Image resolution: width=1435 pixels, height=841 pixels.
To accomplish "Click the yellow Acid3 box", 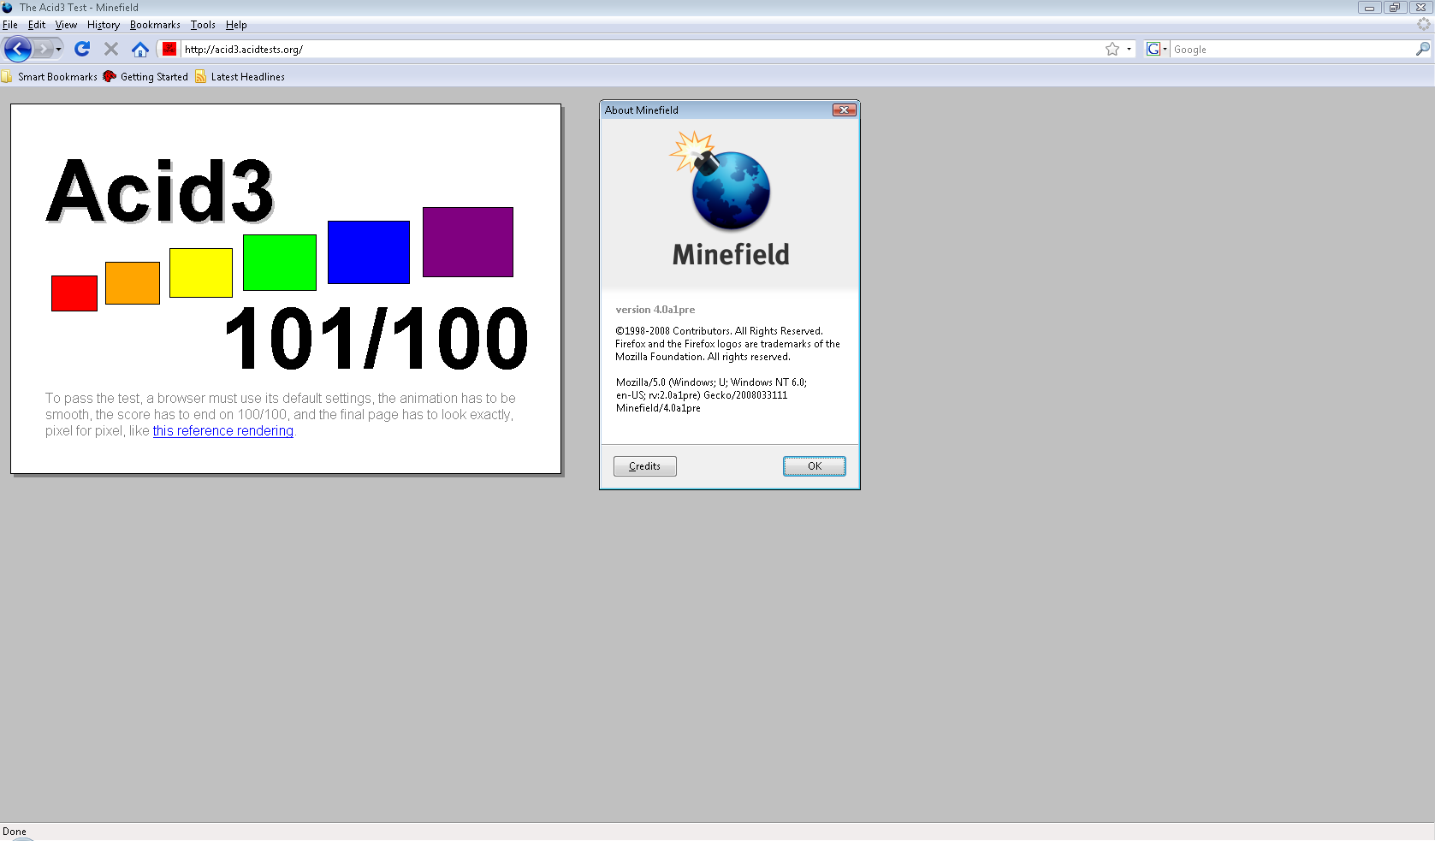I will pos(201,273).
